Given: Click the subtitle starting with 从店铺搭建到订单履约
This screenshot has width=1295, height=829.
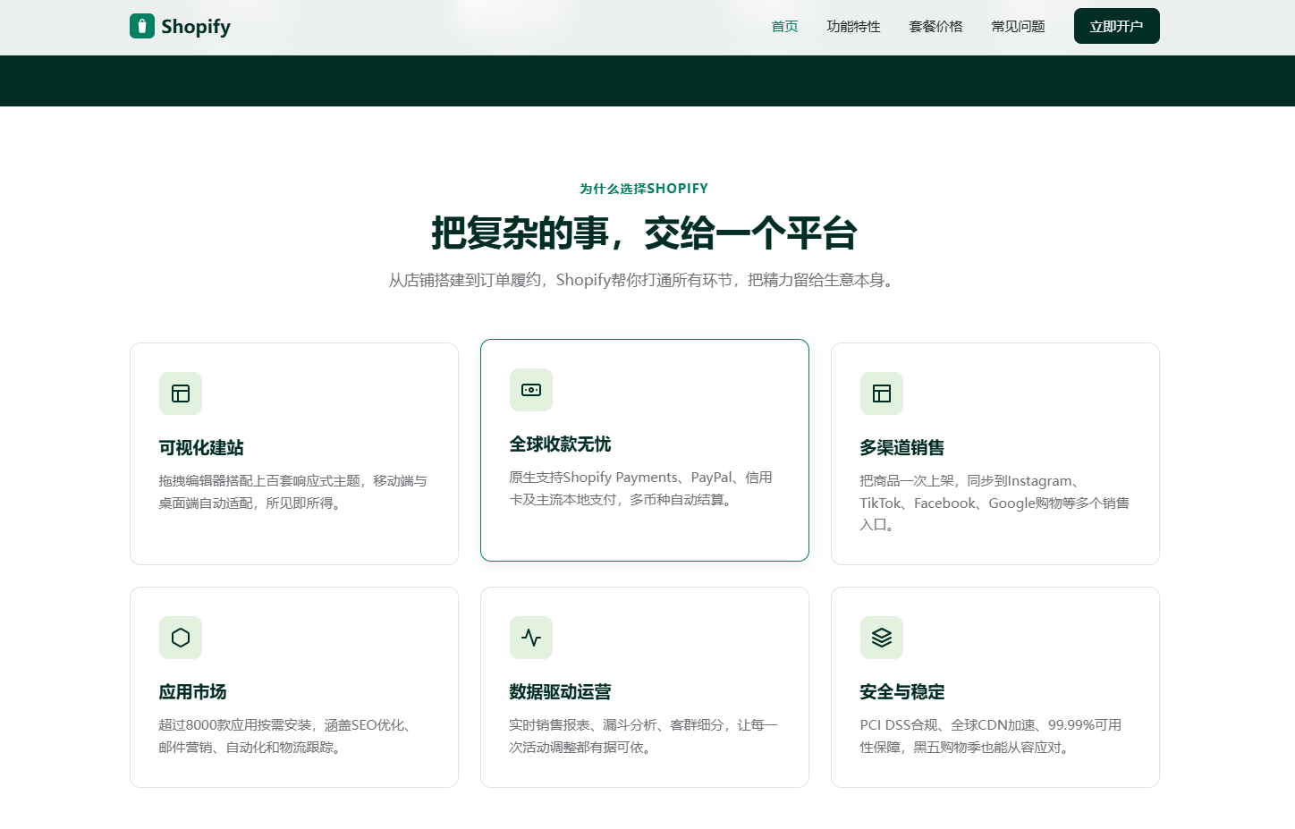Looking at the screenshot, I should [x=644, y=280].
